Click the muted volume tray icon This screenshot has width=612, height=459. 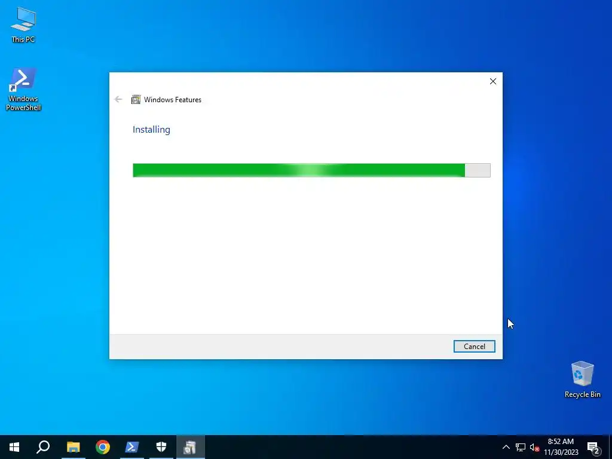pos(534,447)
